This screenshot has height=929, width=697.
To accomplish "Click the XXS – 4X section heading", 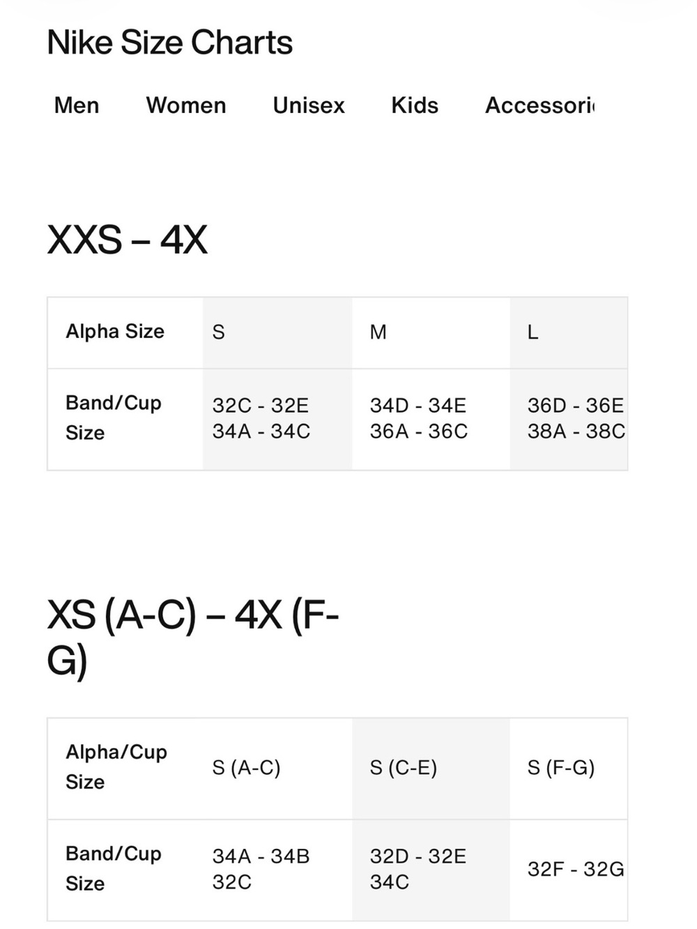I will click(x=127, y=240).
